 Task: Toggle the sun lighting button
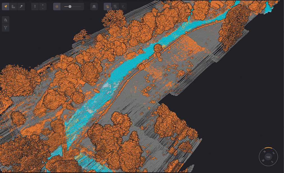pyautogui.click(x=57, y=6)
